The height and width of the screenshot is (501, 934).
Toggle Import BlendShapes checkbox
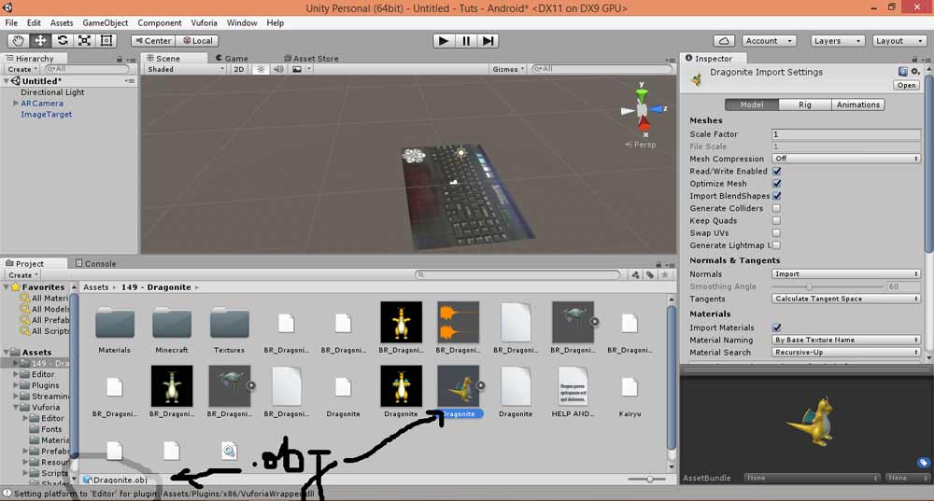(x=777, y=196)
